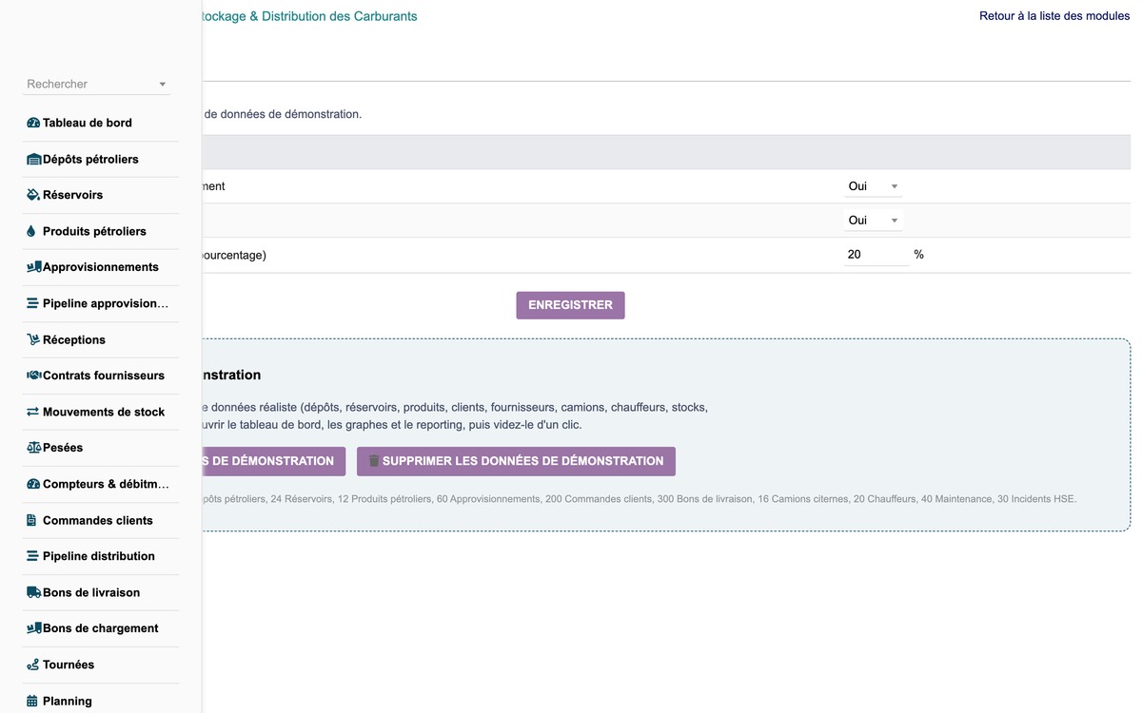This screenshot has height=713, width=1142.
Task: Open Commandes clients menu label
Action: (x=98, y=520)
